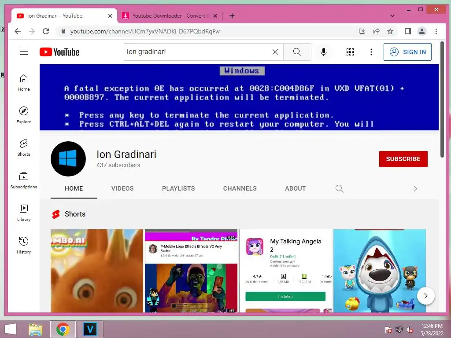This screenshot has height=338, width=451.
Task: Open File Explorer from the taskbar
Action: tap(36, 329)
